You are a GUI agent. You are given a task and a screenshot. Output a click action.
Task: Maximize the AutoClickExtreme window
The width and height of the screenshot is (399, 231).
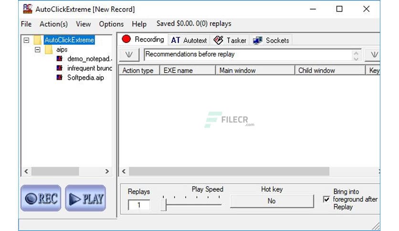click(x=339, y=9)
